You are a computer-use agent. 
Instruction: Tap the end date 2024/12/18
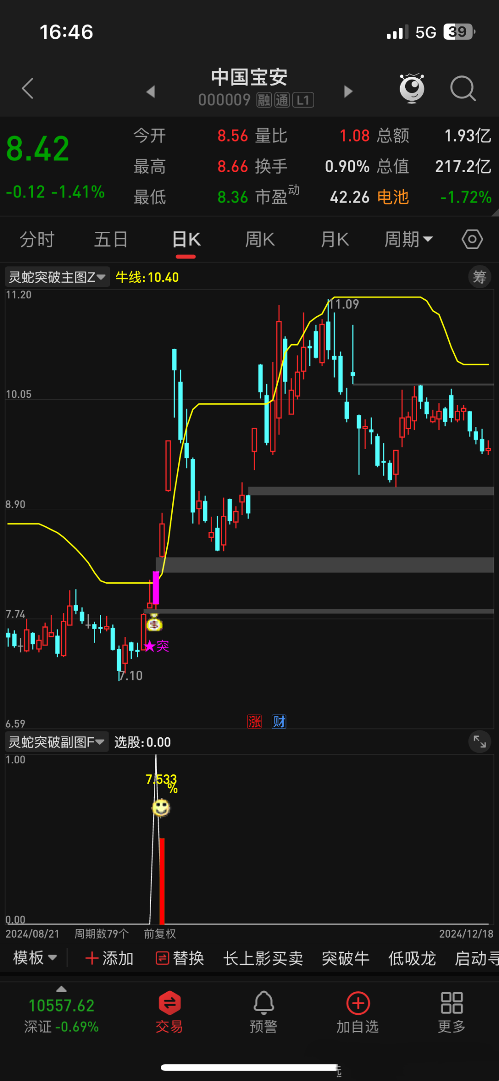point(466,933)
